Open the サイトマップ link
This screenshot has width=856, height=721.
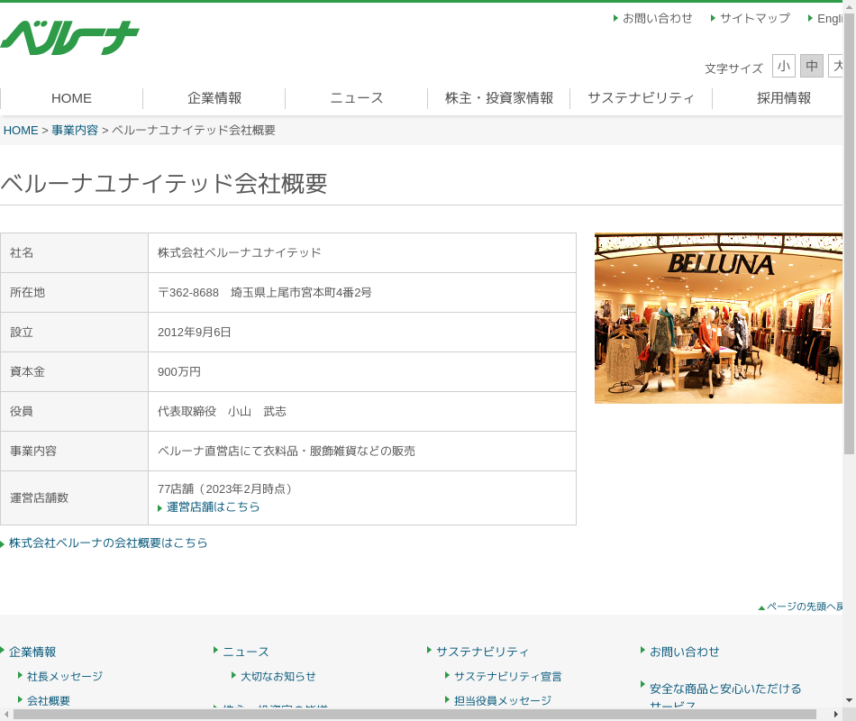tap(754, 18)
